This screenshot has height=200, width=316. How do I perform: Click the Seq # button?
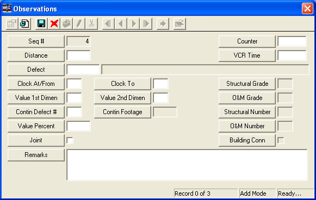(x=36, y=41)
